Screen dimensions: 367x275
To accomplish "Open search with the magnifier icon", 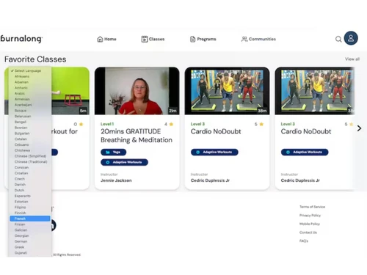I will 338,39.
